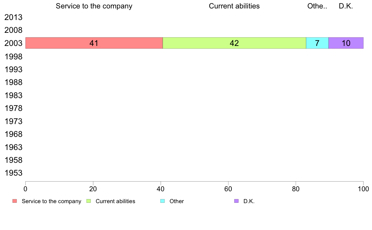The height and width of the screenshot is (230, 372).
Task: Click the 2003 year label
Action: (x=13, y=43)
